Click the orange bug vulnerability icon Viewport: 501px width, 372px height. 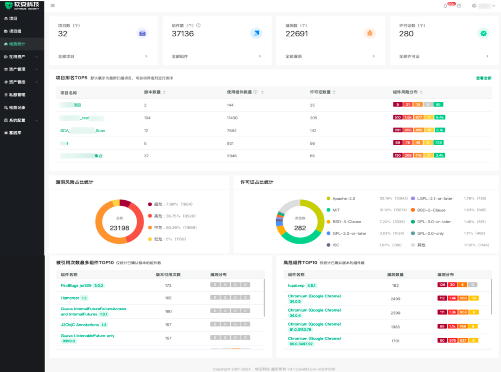(370, 33)
